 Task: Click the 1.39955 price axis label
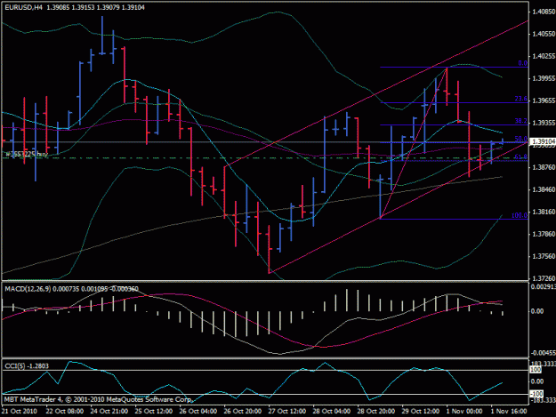point(544,78)
